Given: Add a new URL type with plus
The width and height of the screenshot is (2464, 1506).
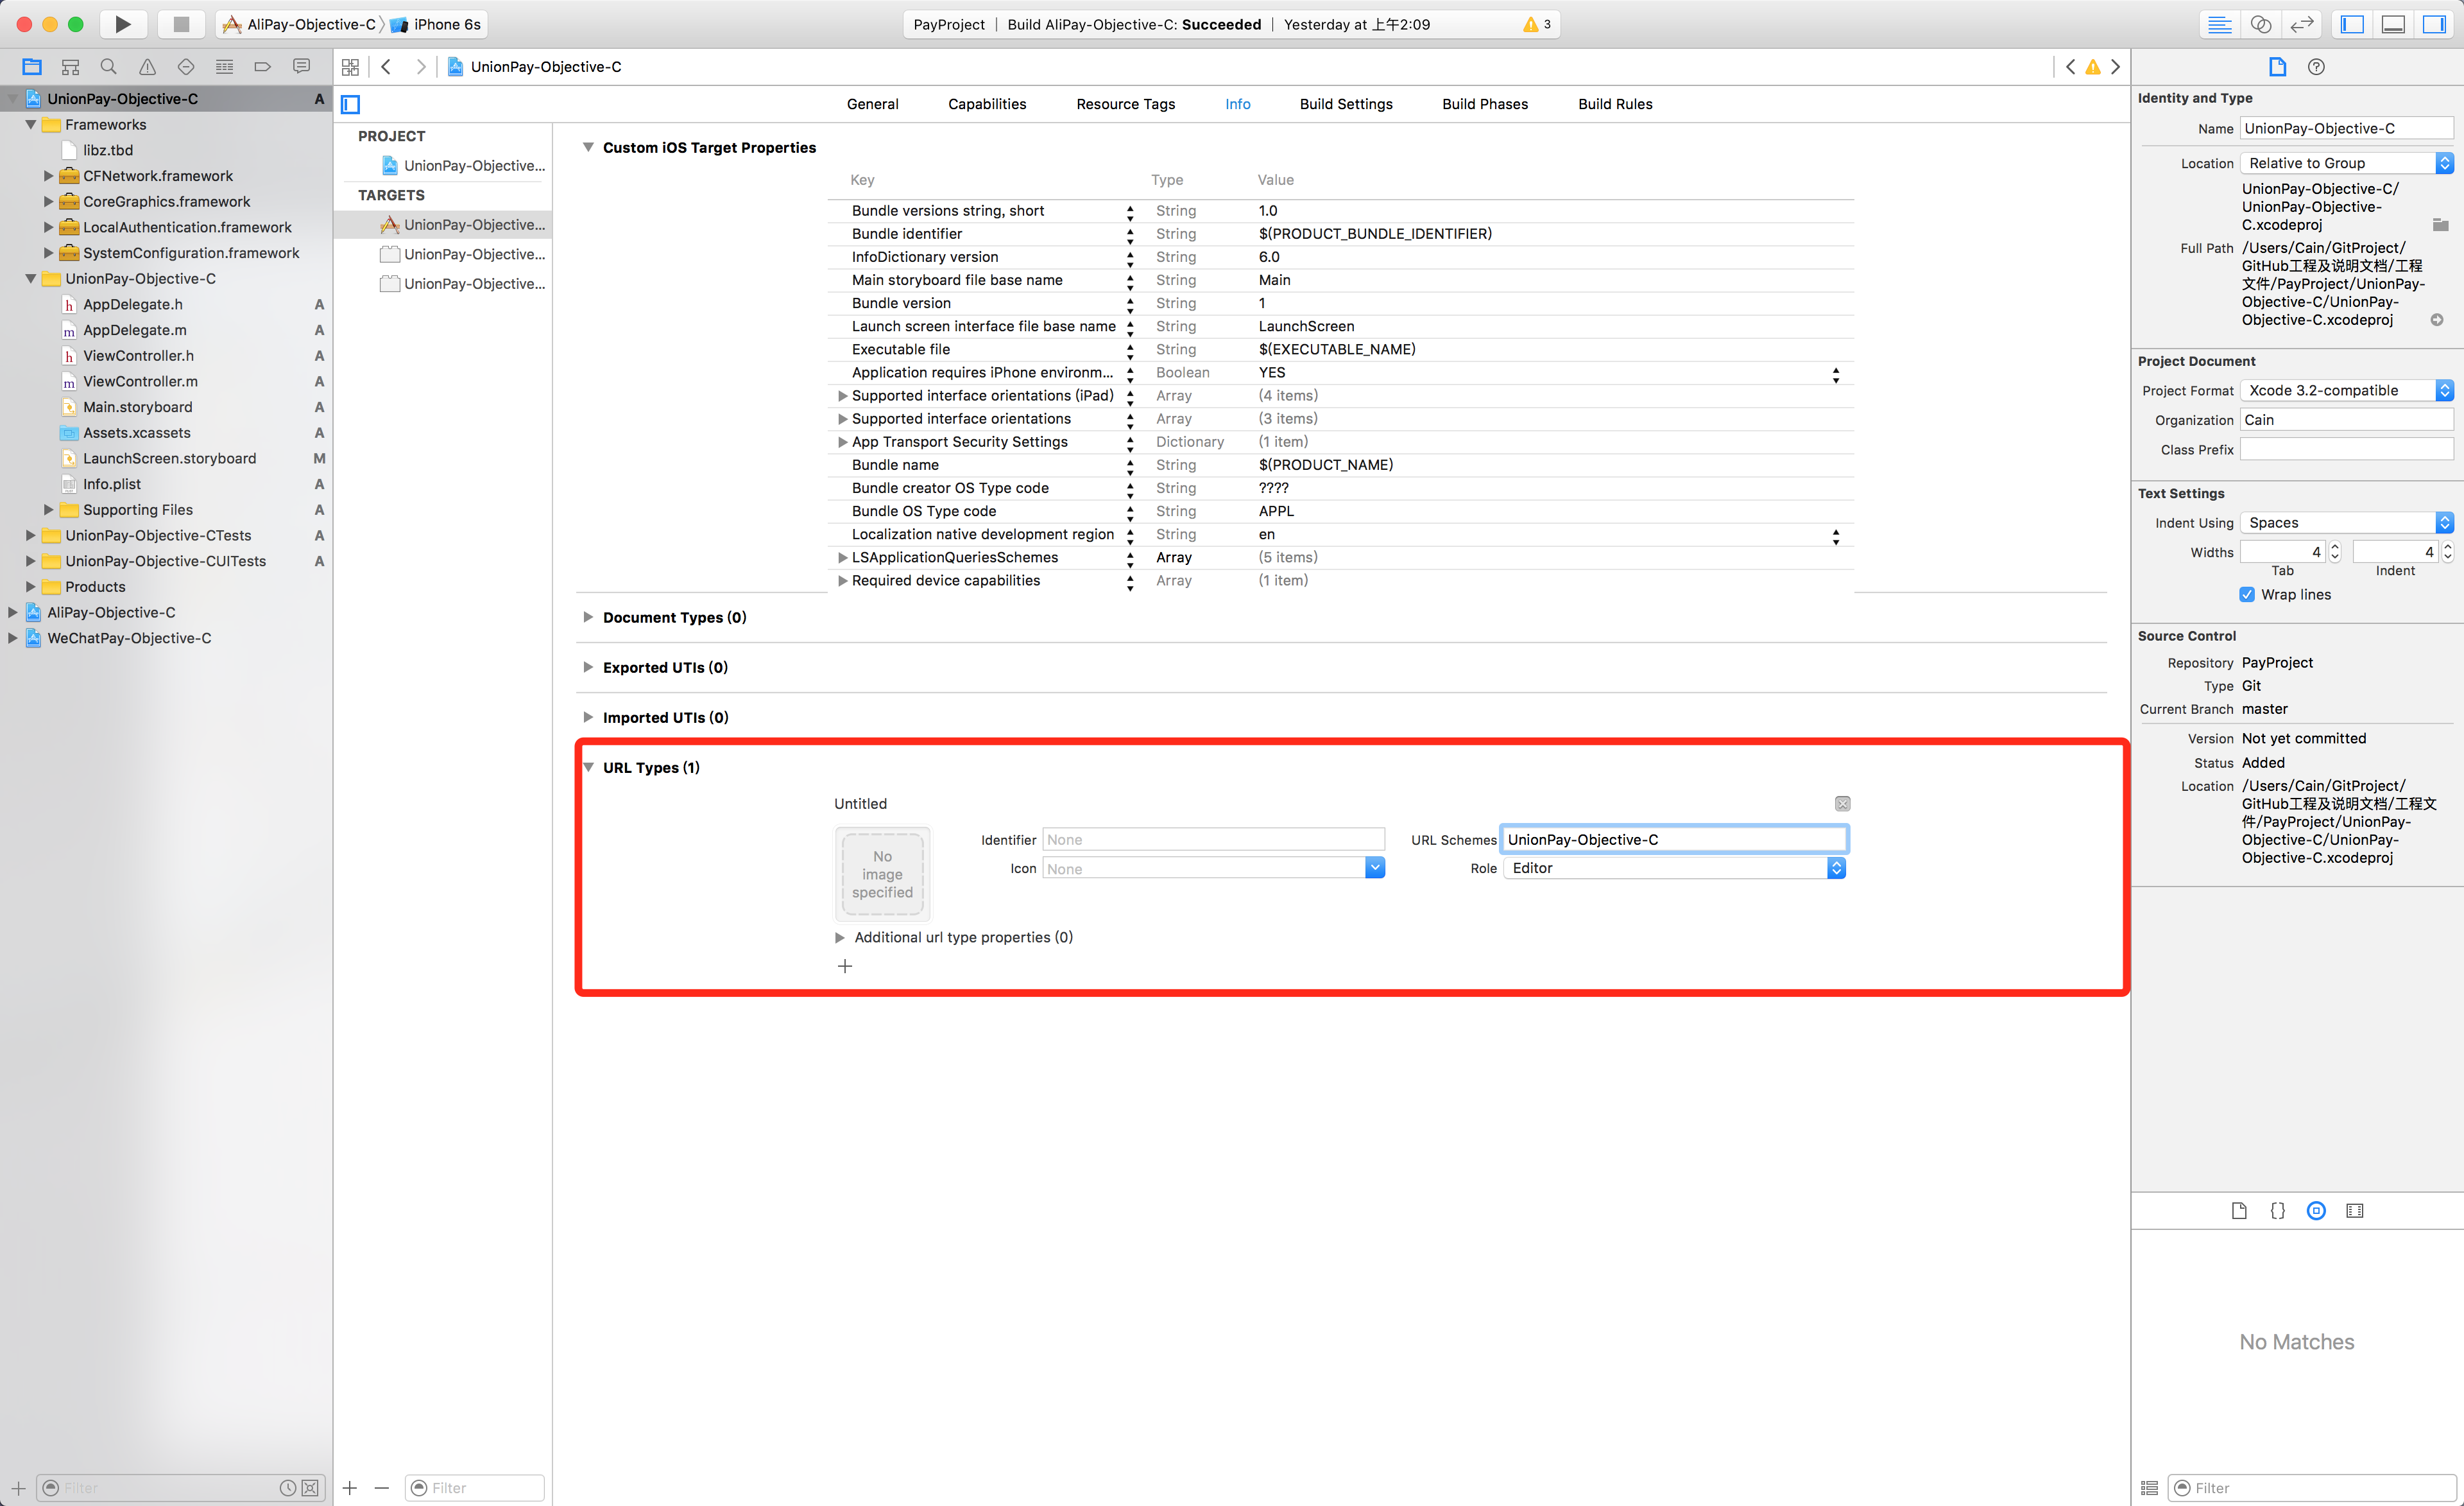Looking at the screenshot, I should click(845, 965).
